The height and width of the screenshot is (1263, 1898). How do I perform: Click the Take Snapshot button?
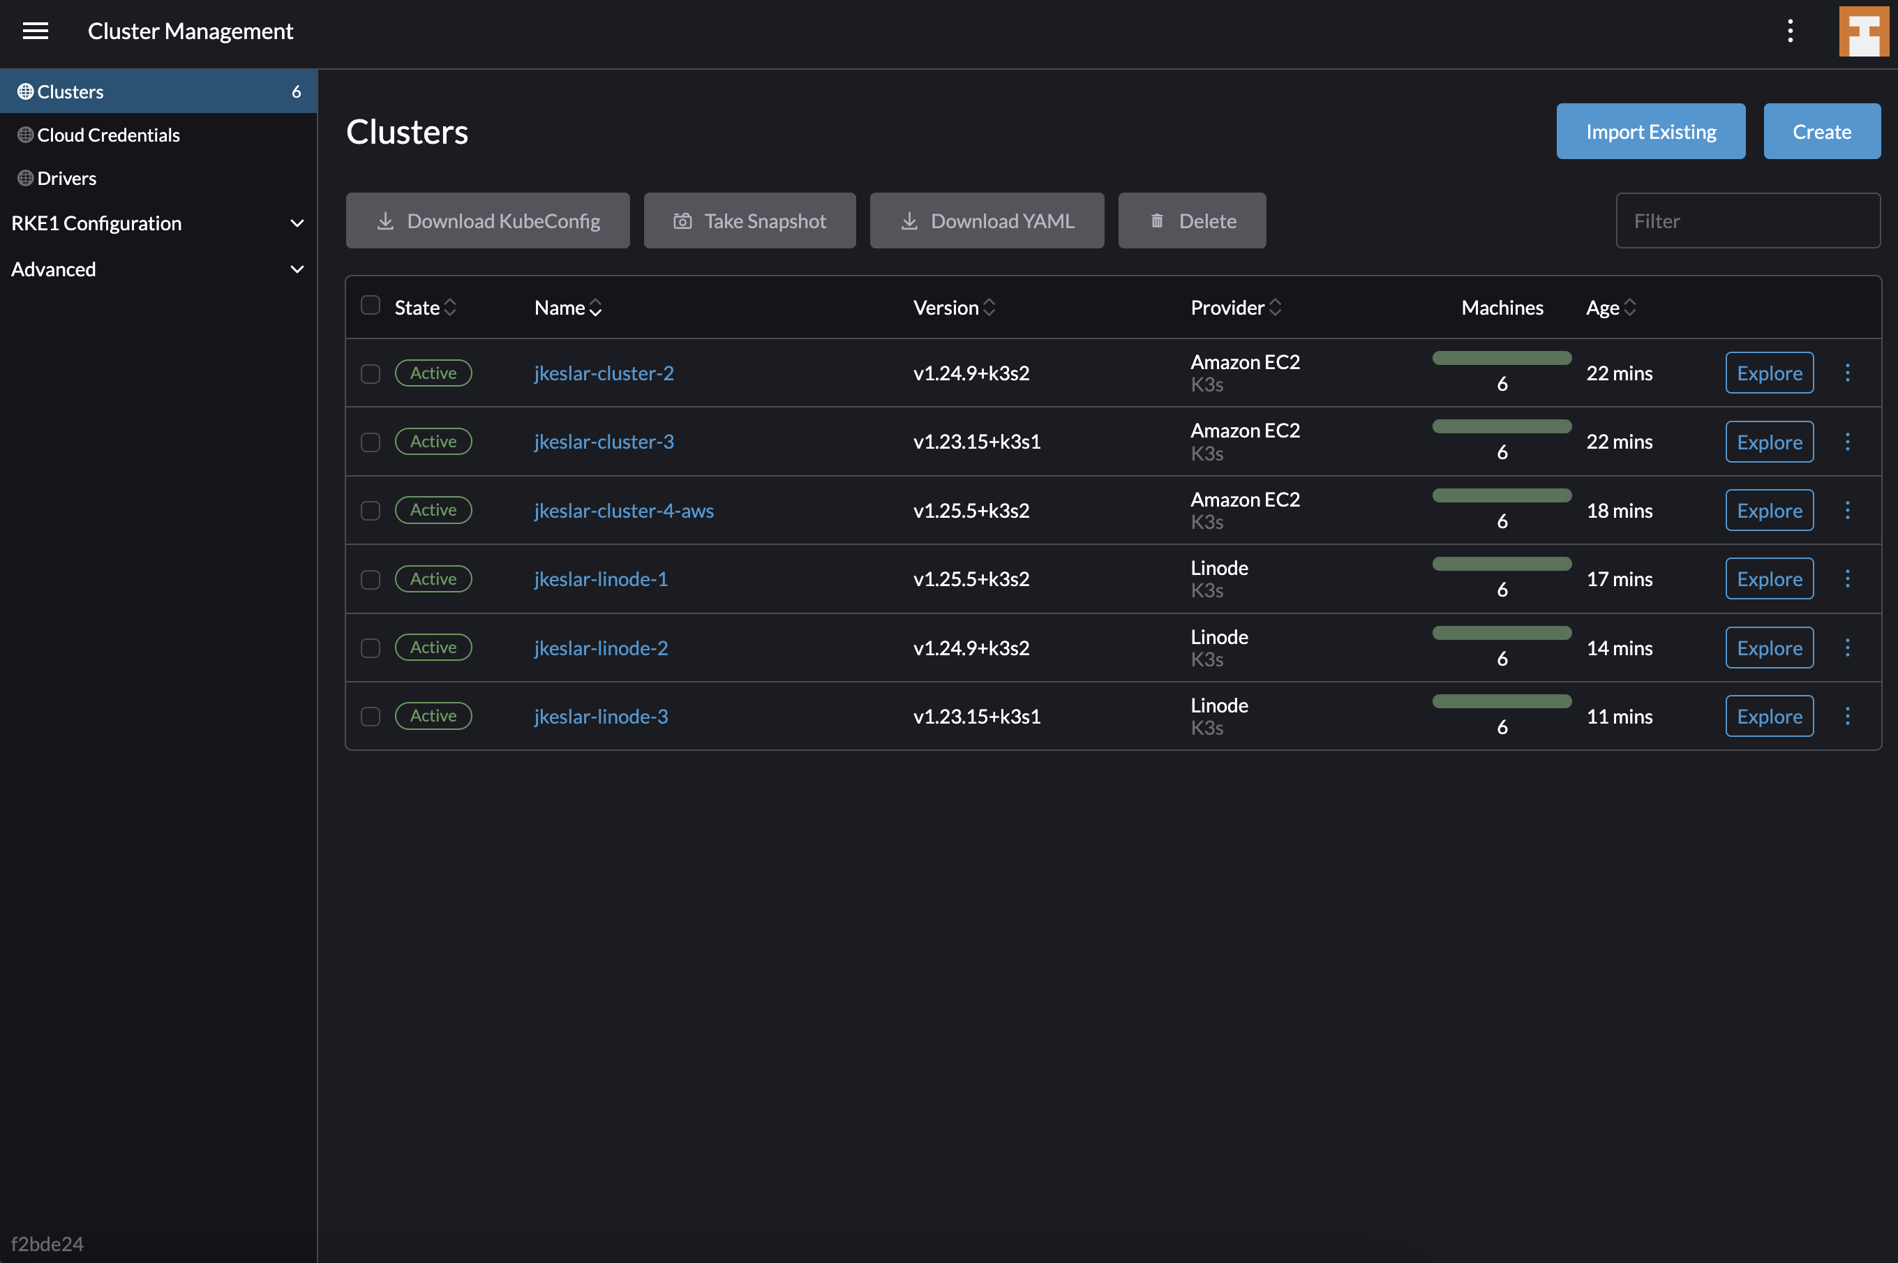(x=749, y=221)
